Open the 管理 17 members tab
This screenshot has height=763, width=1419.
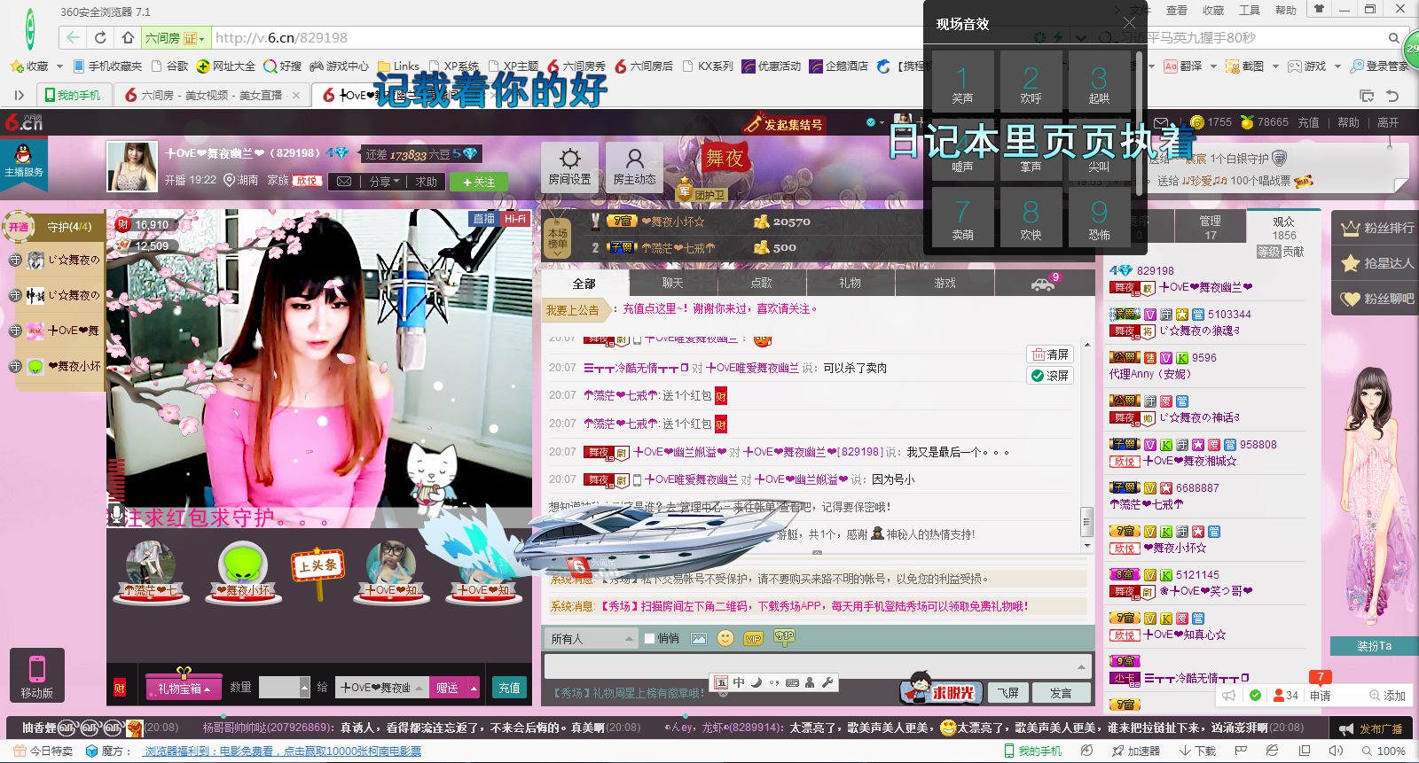[x=1210, y=228]
